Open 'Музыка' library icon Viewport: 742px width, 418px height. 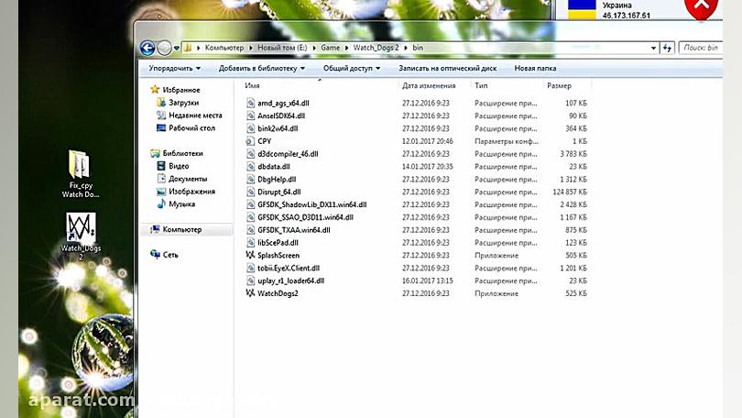point(161,203)
